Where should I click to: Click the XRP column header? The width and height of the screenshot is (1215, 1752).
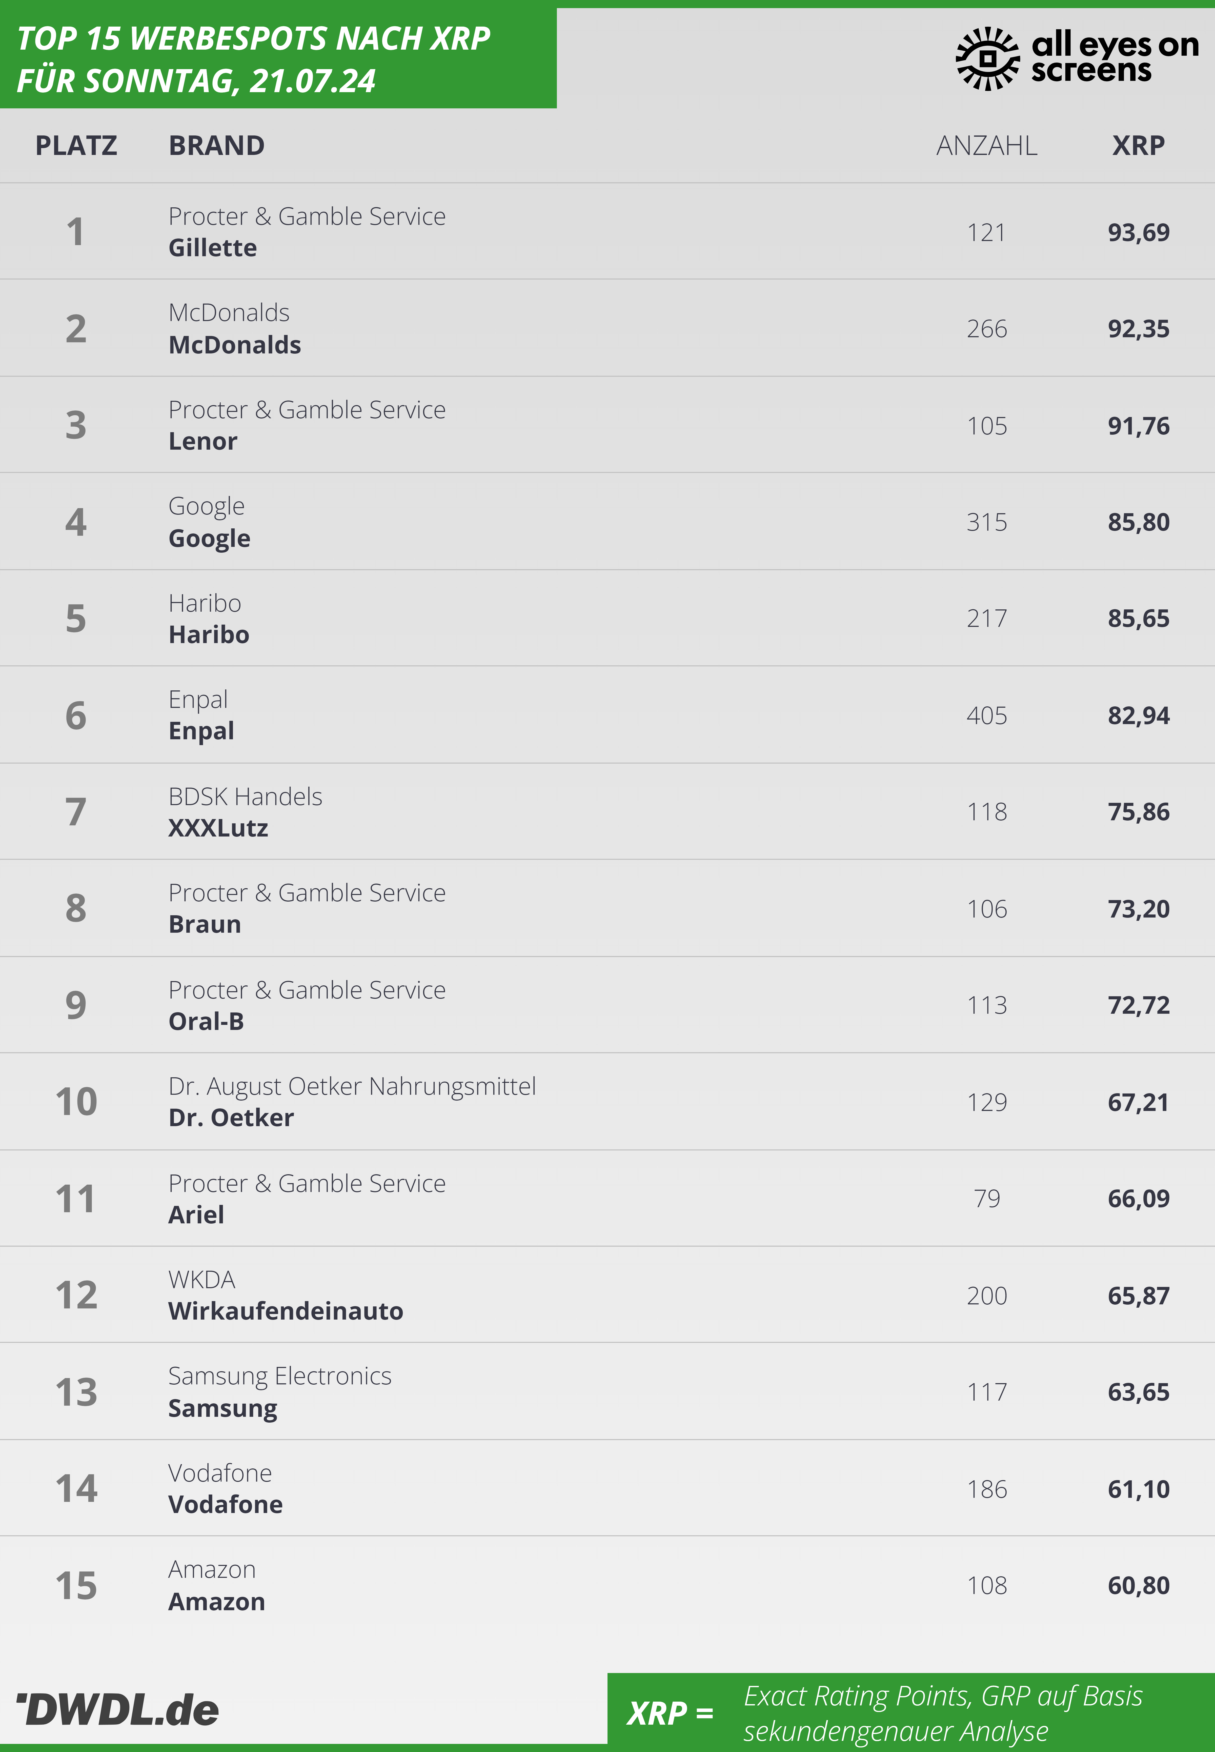(1138, 145)
